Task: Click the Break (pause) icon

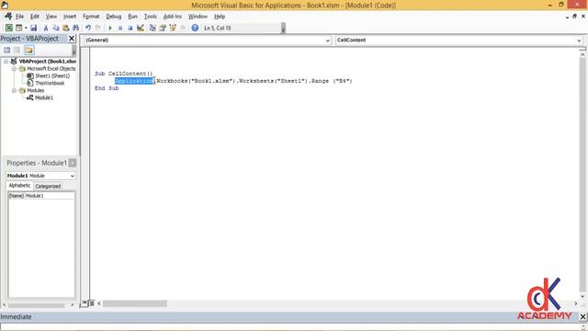Action: (120, 28)
